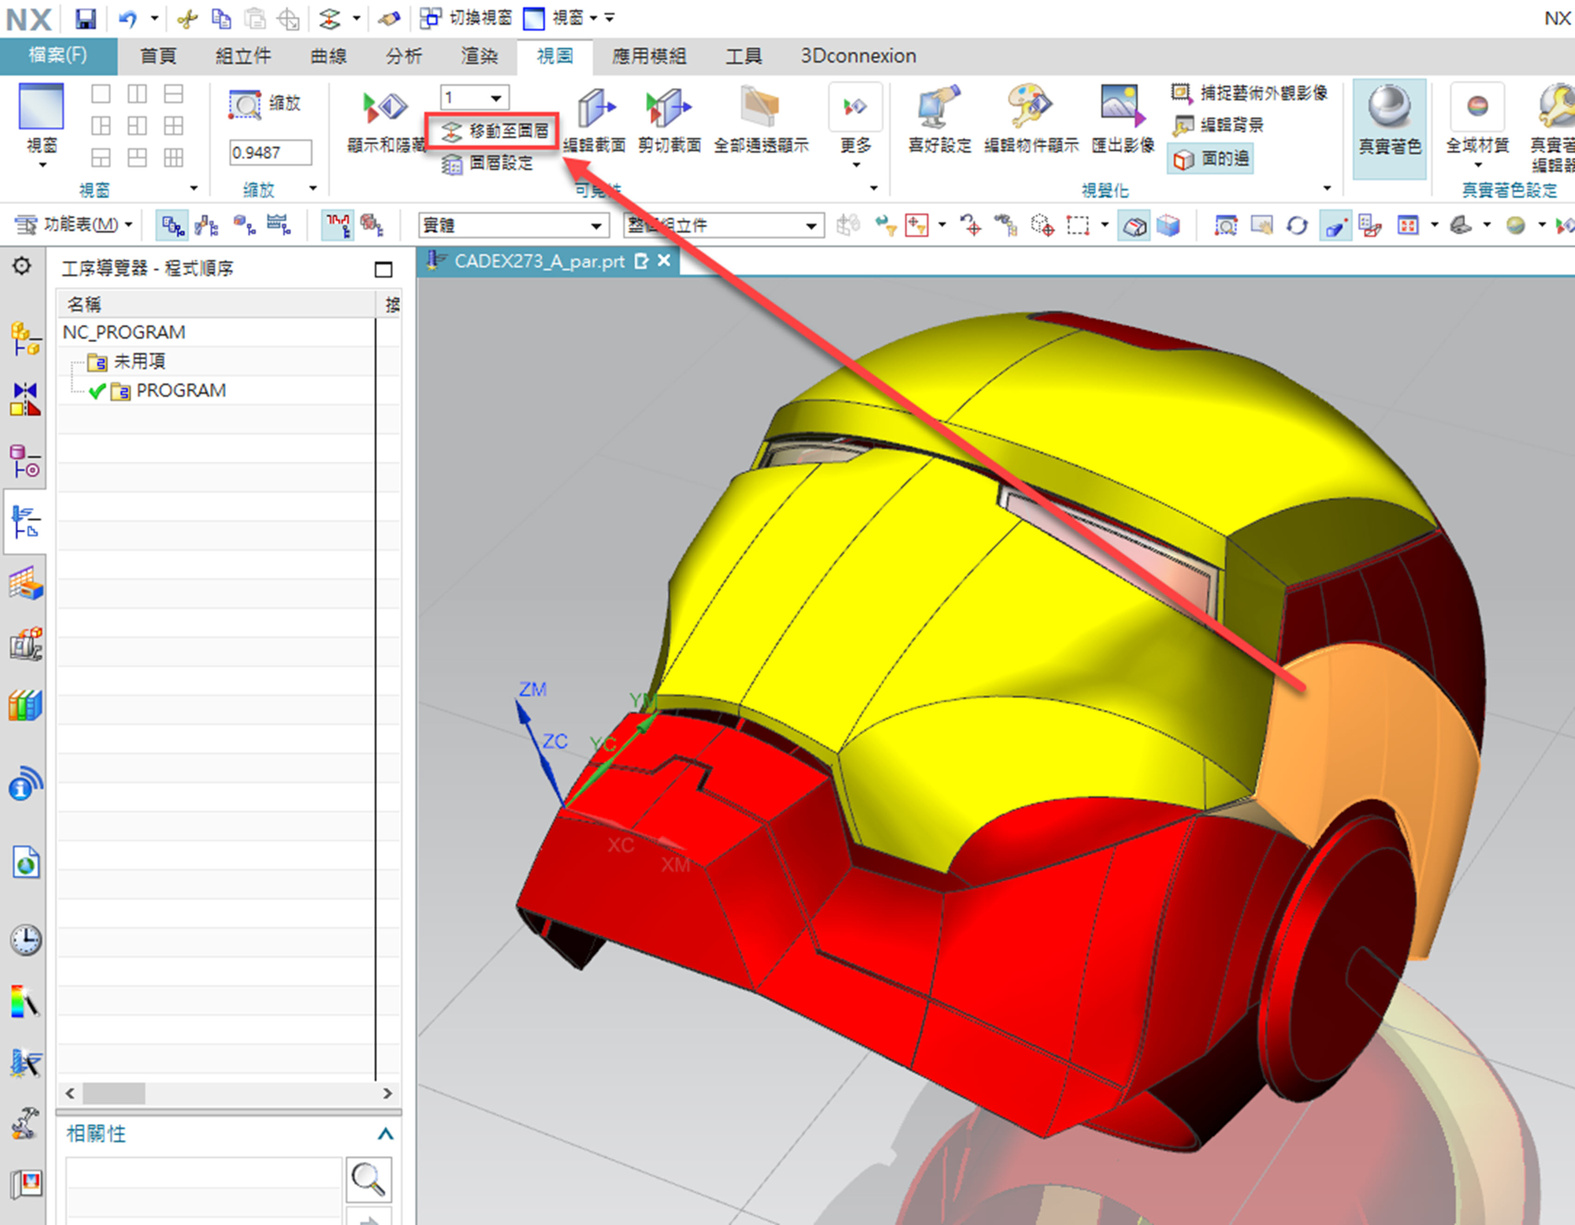Viewport: 1575px width, 1225px height.
Task: Switch to the 曲線 curve tab
Action: [x=329, y=56]
